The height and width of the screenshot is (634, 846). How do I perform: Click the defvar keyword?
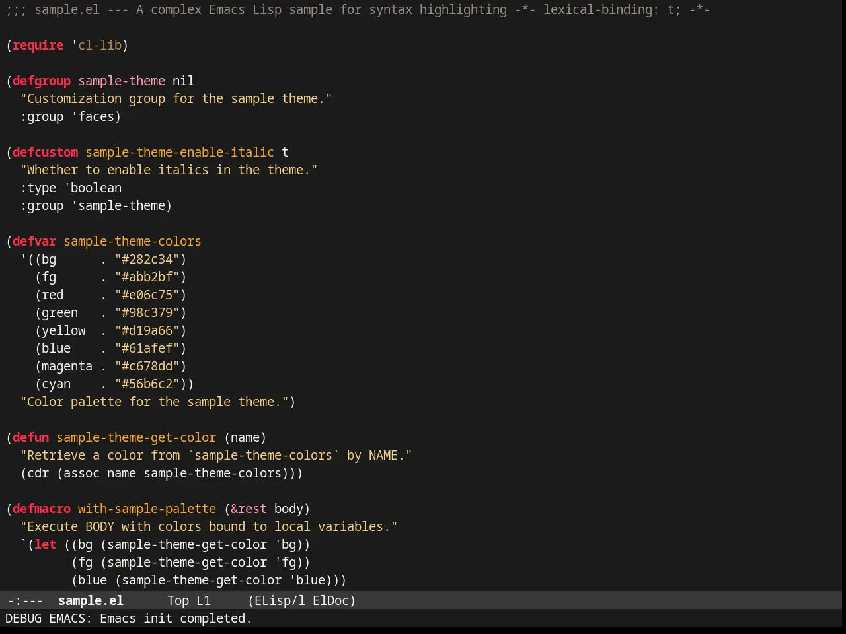(x=34, y=241)
